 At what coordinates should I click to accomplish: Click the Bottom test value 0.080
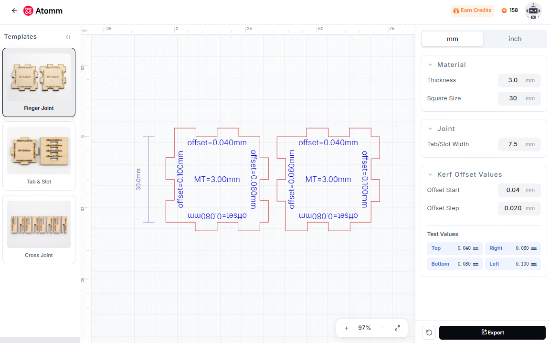[455, 264]
